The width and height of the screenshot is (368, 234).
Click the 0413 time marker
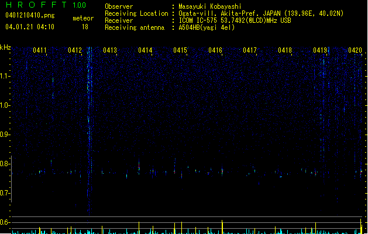(x=110, y=50)
